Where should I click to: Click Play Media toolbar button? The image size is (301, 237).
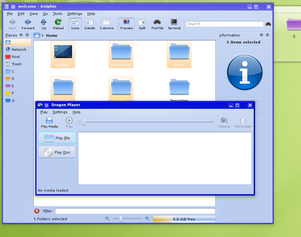pos(49,122)
